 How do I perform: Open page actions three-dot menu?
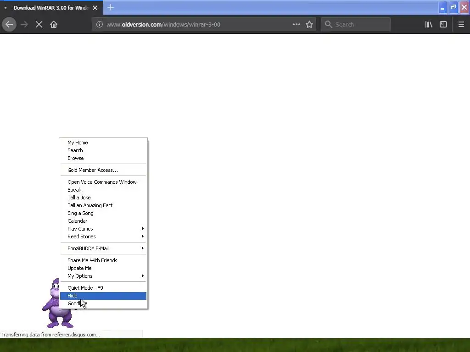point(296,24)
